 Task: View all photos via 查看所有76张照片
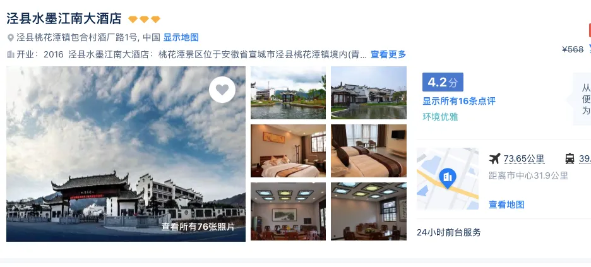[198, 227]
